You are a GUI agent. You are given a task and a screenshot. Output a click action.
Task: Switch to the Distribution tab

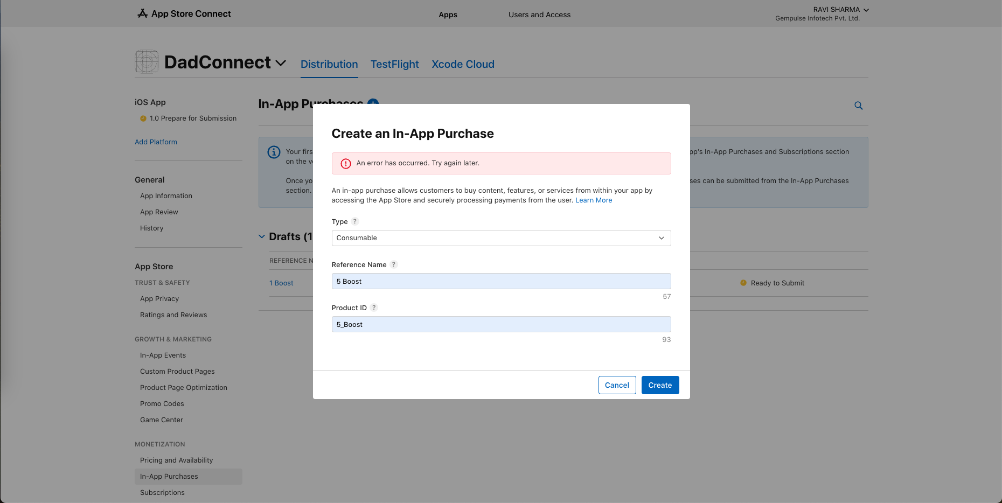(x=329, y=64)
